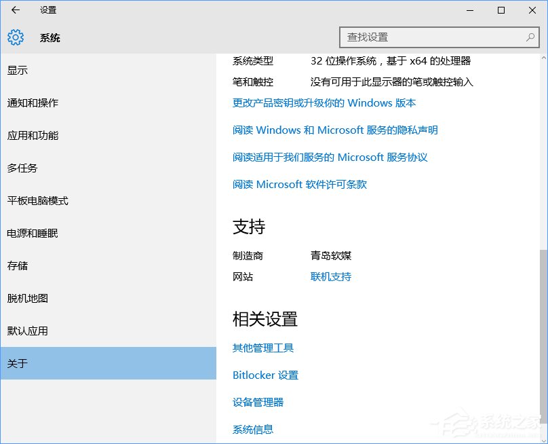Click inside the 查找设置 search field
This screenshot has height=444, width=548.
click(x=427, y=37)
